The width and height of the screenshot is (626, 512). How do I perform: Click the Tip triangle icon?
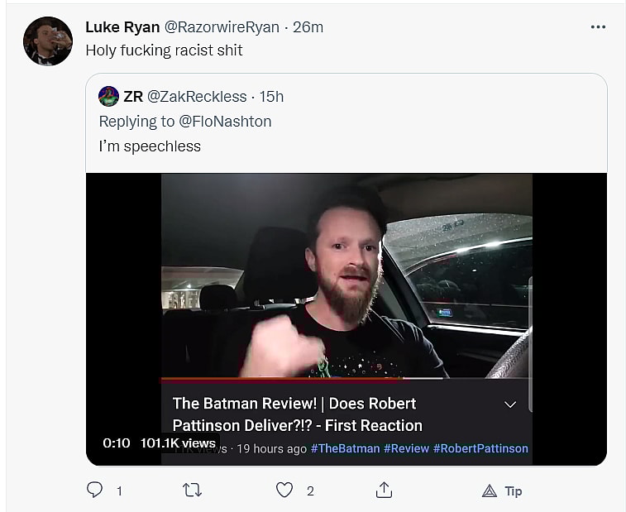click(490, 491)
